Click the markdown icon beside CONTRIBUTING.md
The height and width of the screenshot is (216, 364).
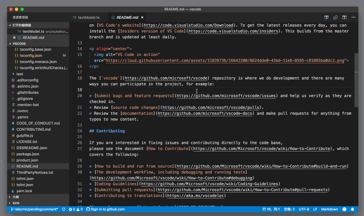13,129
